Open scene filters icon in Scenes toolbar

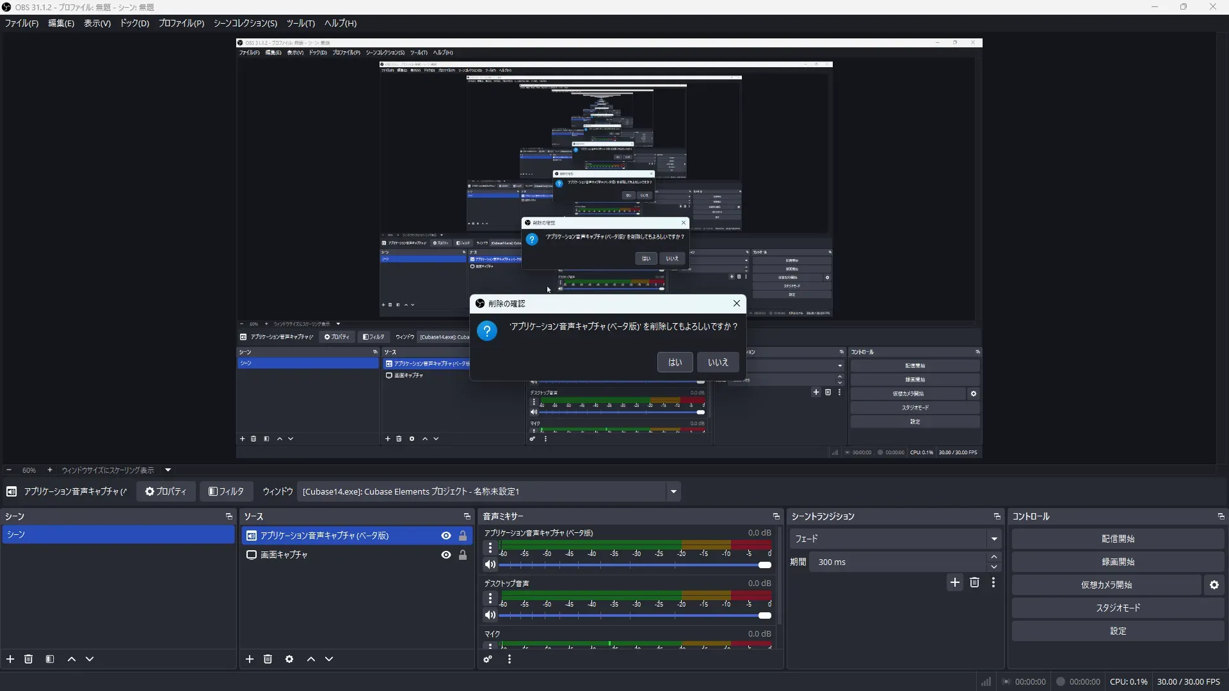[50, 659]
